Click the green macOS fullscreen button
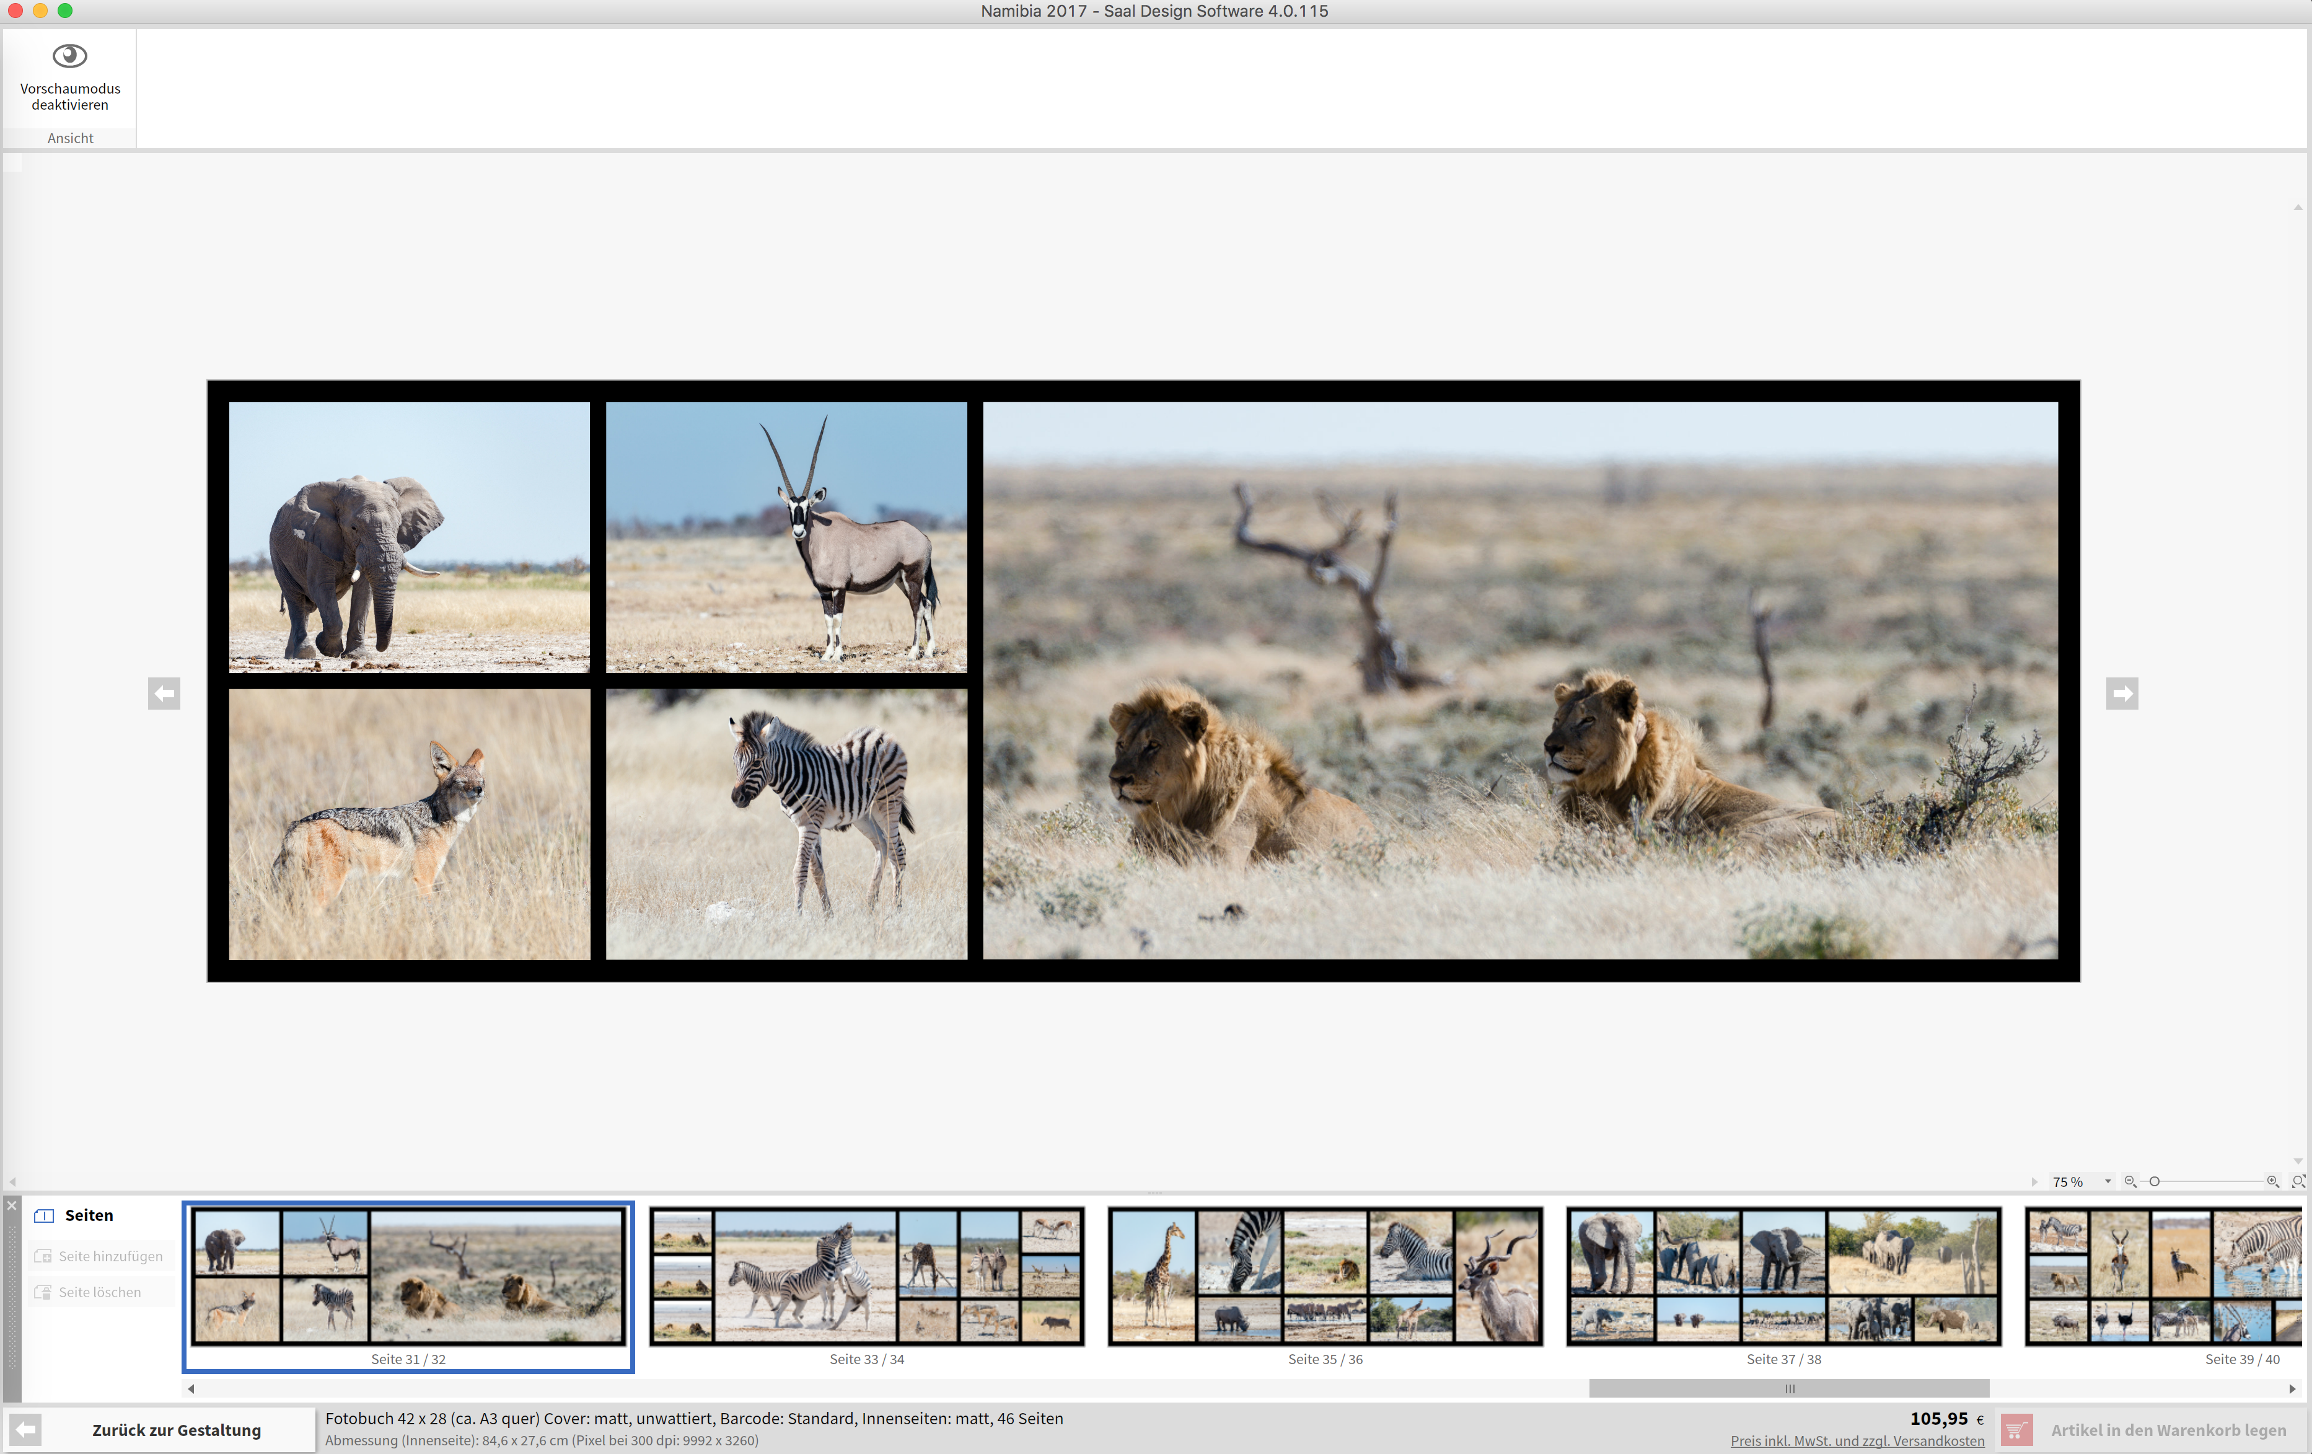 click(x=65, y=11)
